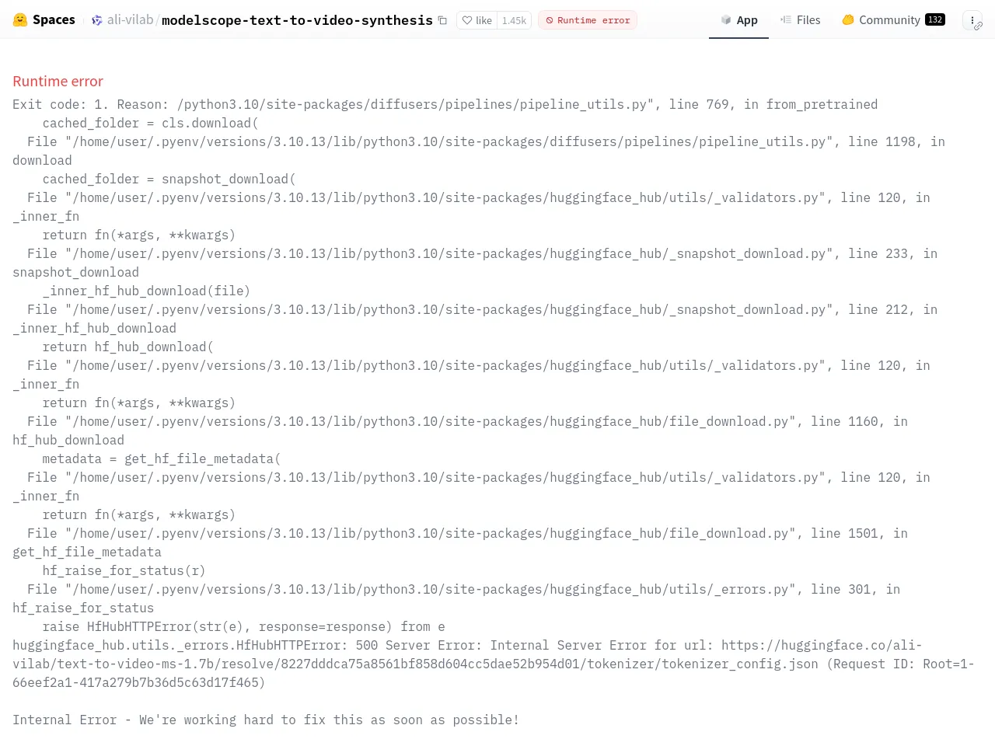
Task: Click the Hugging Face logo emoji
Action: click(20, 20)
